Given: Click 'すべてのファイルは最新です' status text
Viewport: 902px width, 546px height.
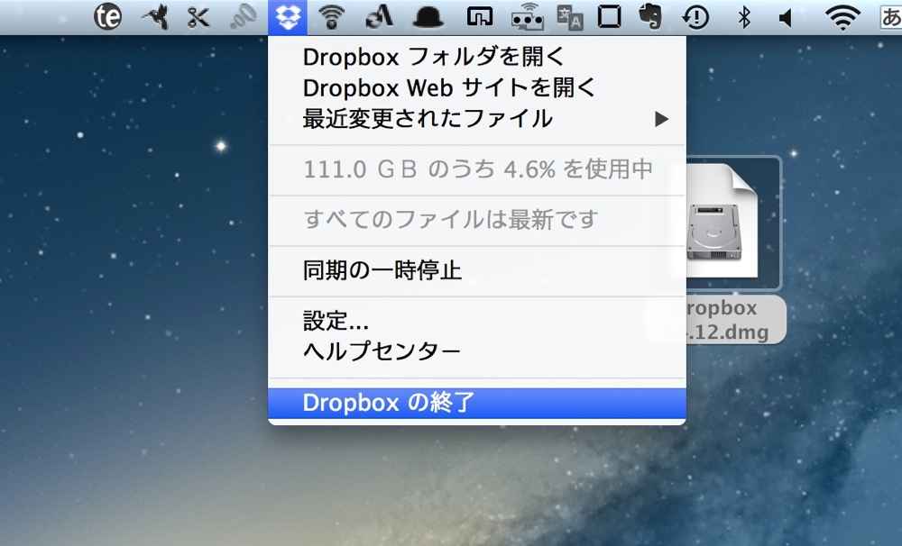Looking at the screenshot, I should 450,220.
